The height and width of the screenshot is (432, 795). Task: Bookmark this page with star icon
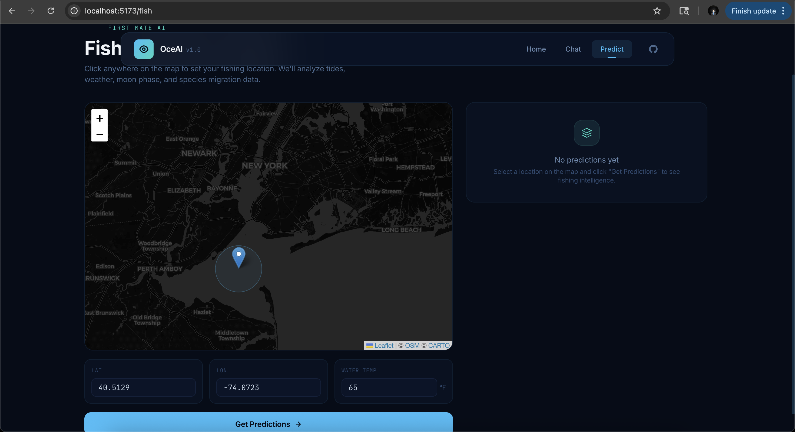(x=657, y=11)
